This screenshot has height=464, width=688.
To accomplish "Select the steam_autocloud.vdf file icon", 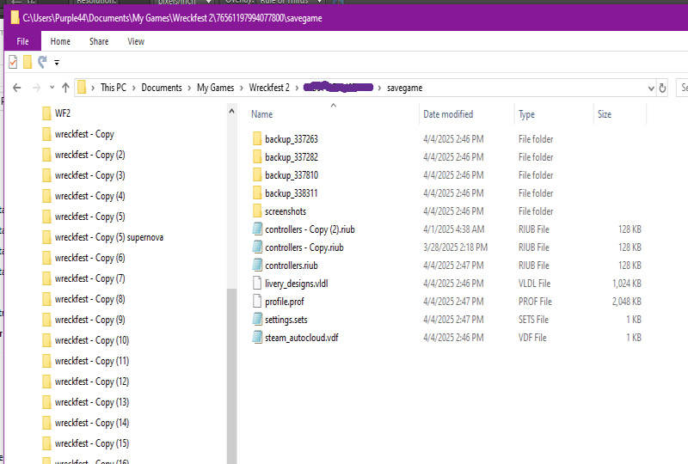I will (257, 337).
